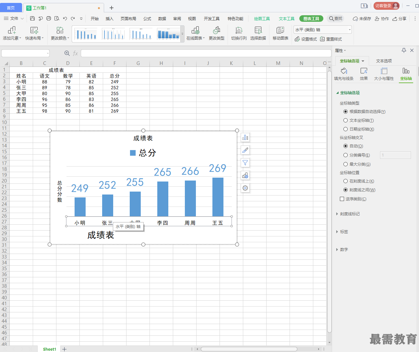This screenshot has height=352, width=419.
Task: Select 效果 (Effects) panel icon
Action: click(x=364, y=74)
